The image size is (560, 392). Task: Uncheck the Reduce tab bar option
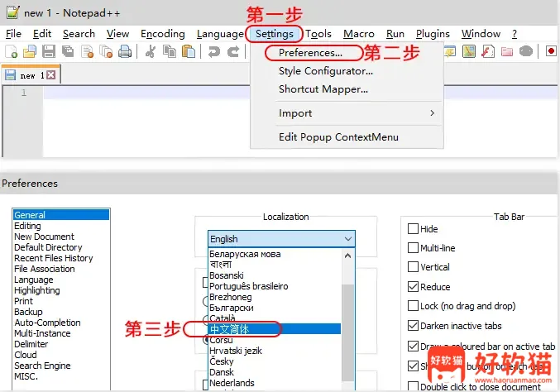(x=413, y=286)
